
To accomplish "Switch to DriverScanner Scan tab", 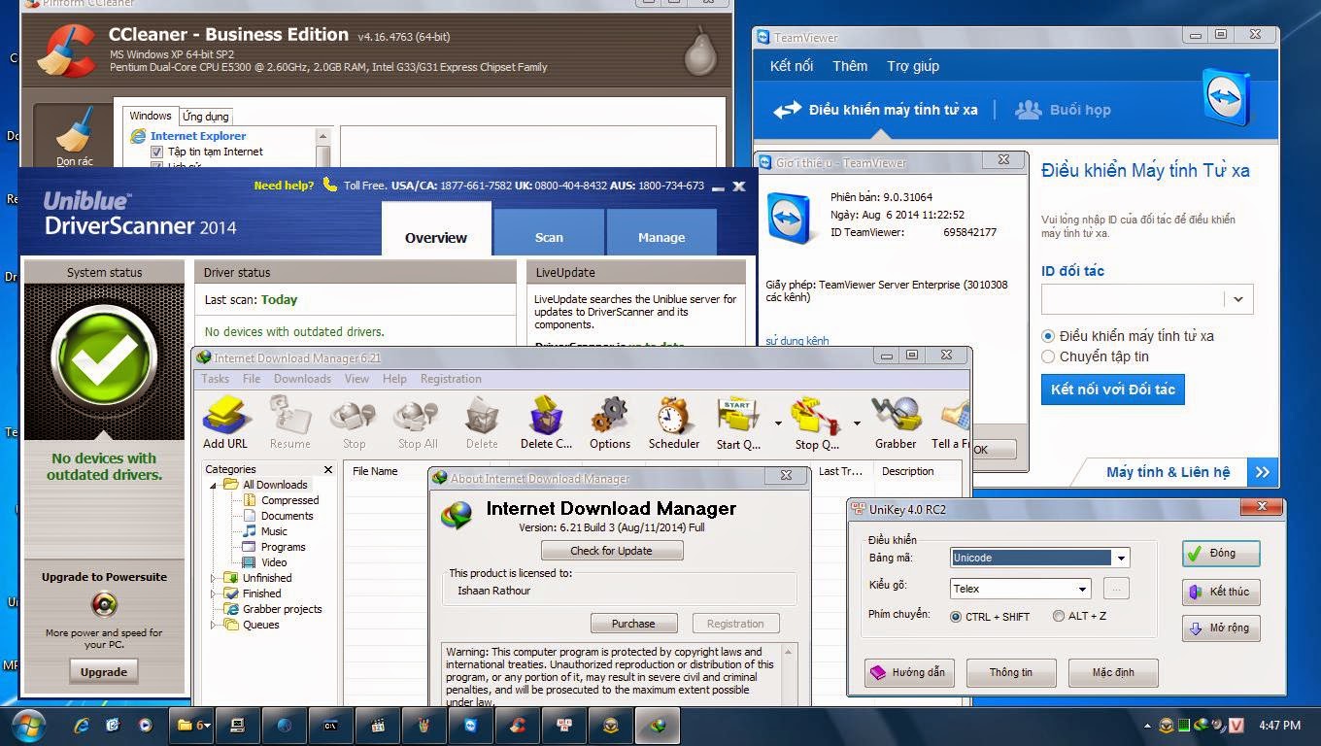I will 549,237.
